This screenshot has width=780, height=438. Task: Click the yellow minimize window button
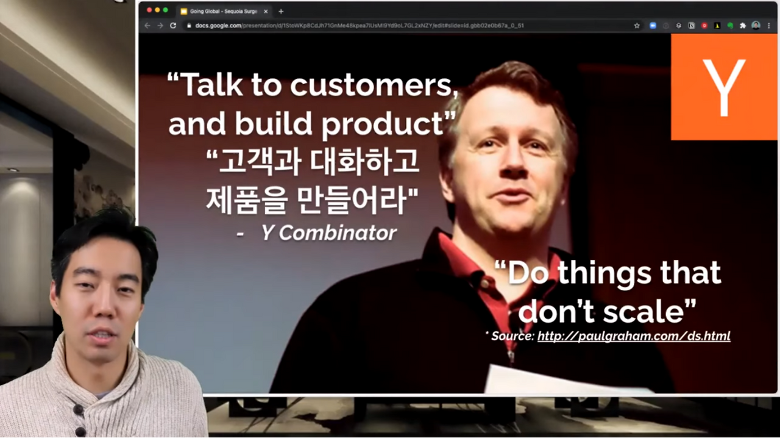(157, 10)
